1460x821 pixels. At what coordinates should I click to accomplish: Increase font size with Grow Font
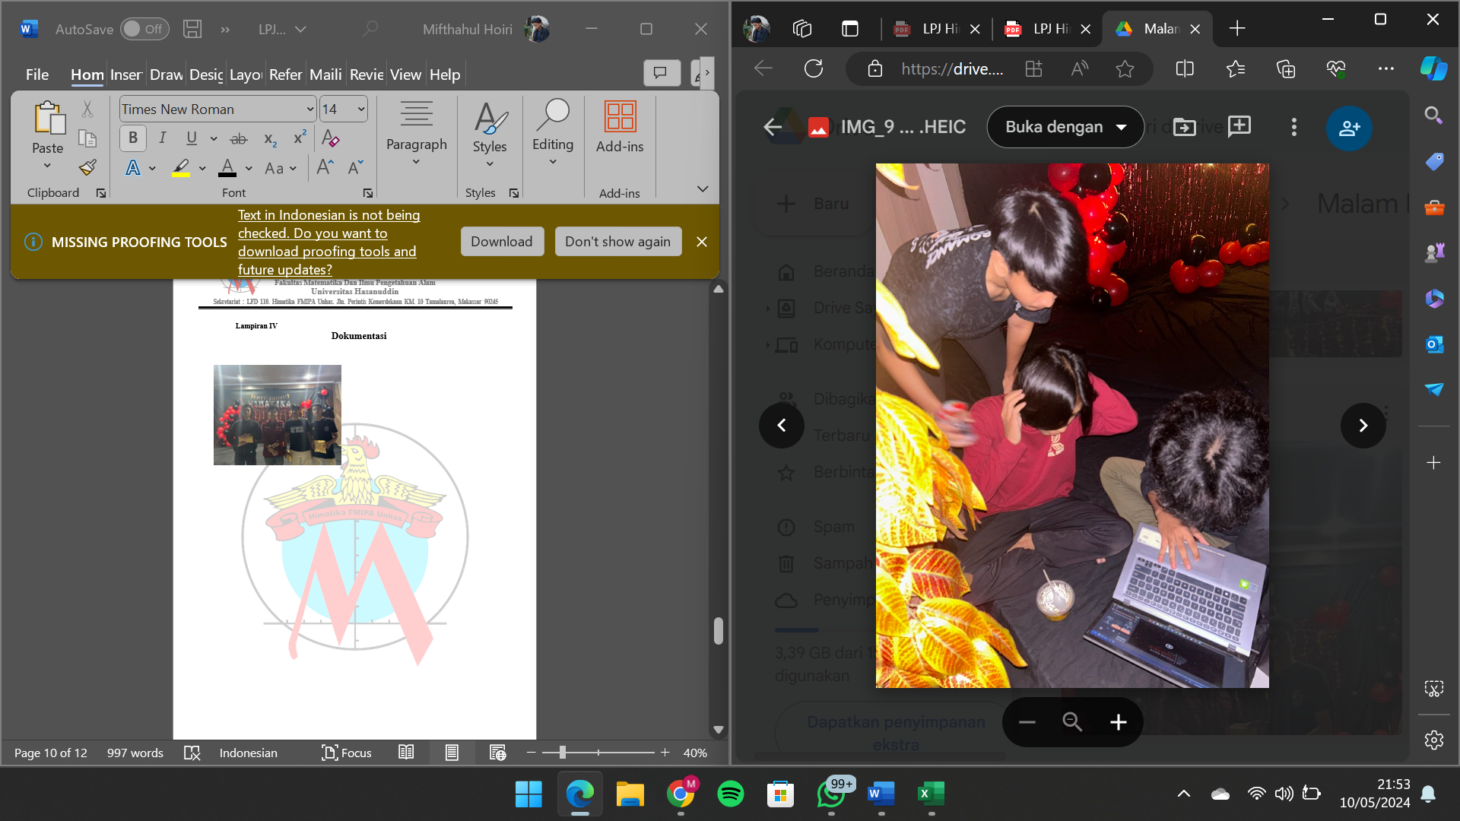325,167
